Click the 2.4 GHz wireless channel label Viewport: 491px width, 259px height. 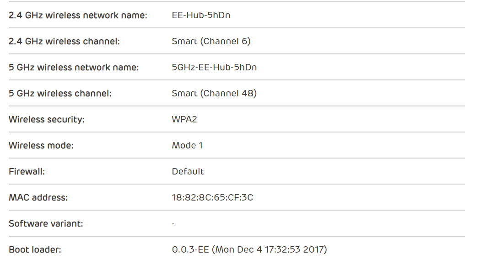click(x=64, y=41)
